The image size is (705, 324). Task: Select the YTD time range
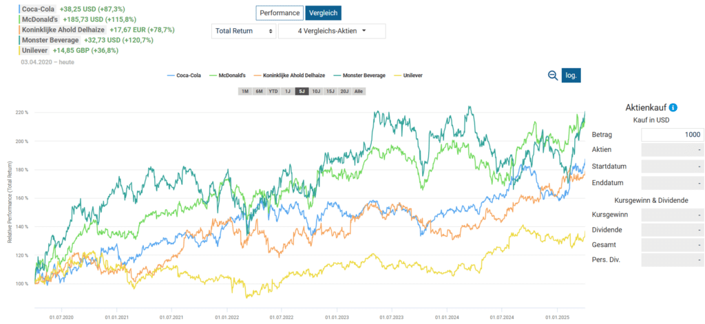point(273,91)
